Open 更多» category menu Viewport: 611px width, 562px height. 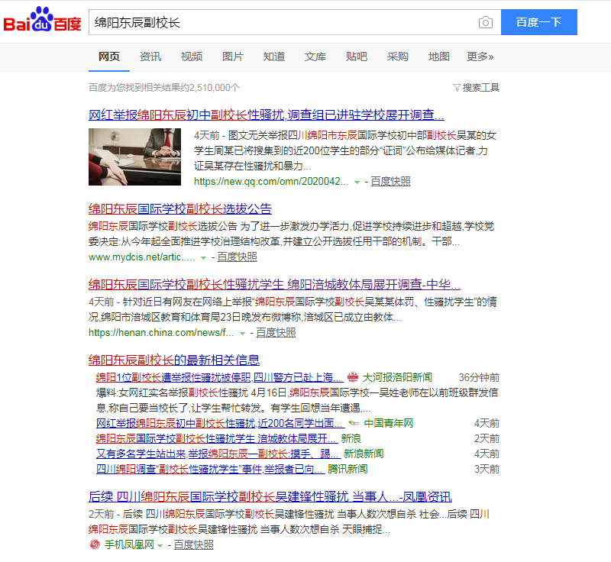(x=480, y=57)
